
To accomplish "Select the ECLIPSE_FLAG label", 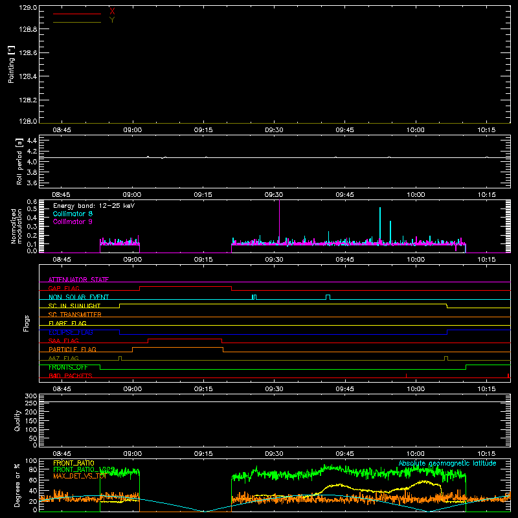I will [71, 332].
